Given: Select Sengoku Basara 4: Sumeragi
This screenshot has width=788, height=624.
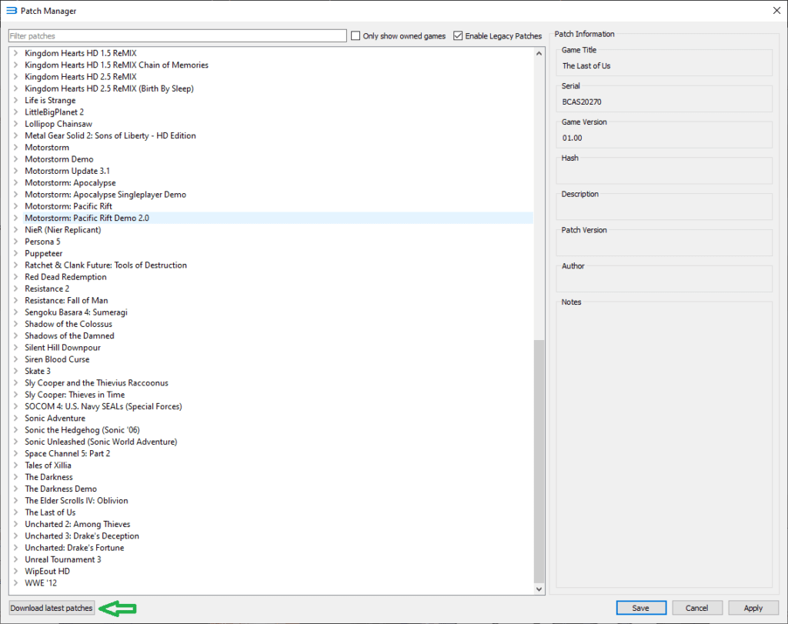Looking at the screenshot, I should (x=76, y=312).
